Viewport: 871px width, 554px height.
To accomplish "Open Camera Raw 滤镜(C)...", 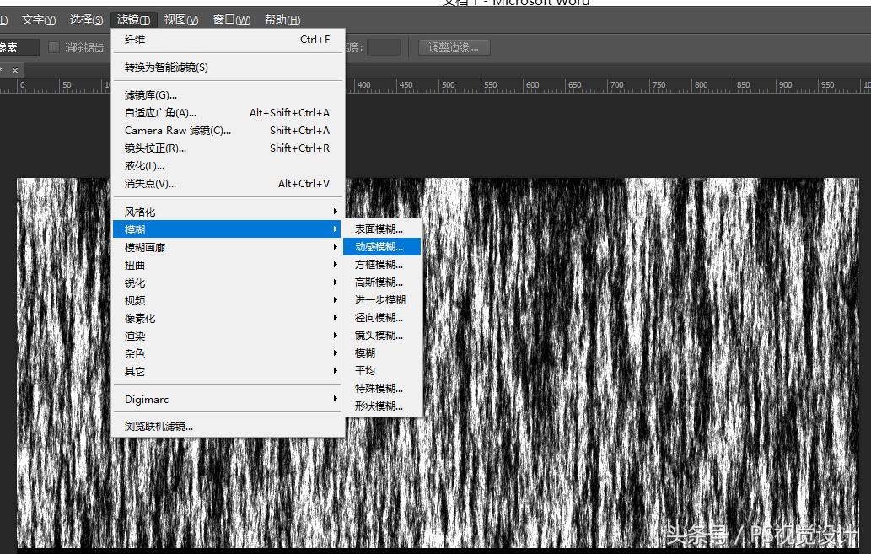I will point(177,131).
